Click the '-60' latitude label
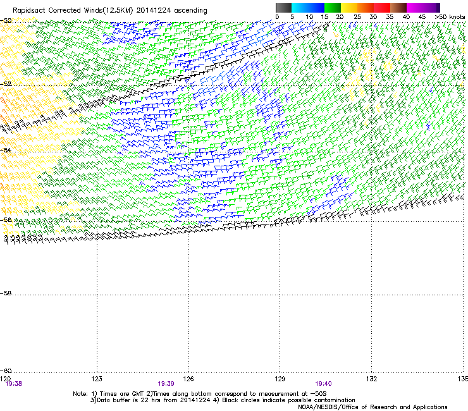 [x=6, y=371]
